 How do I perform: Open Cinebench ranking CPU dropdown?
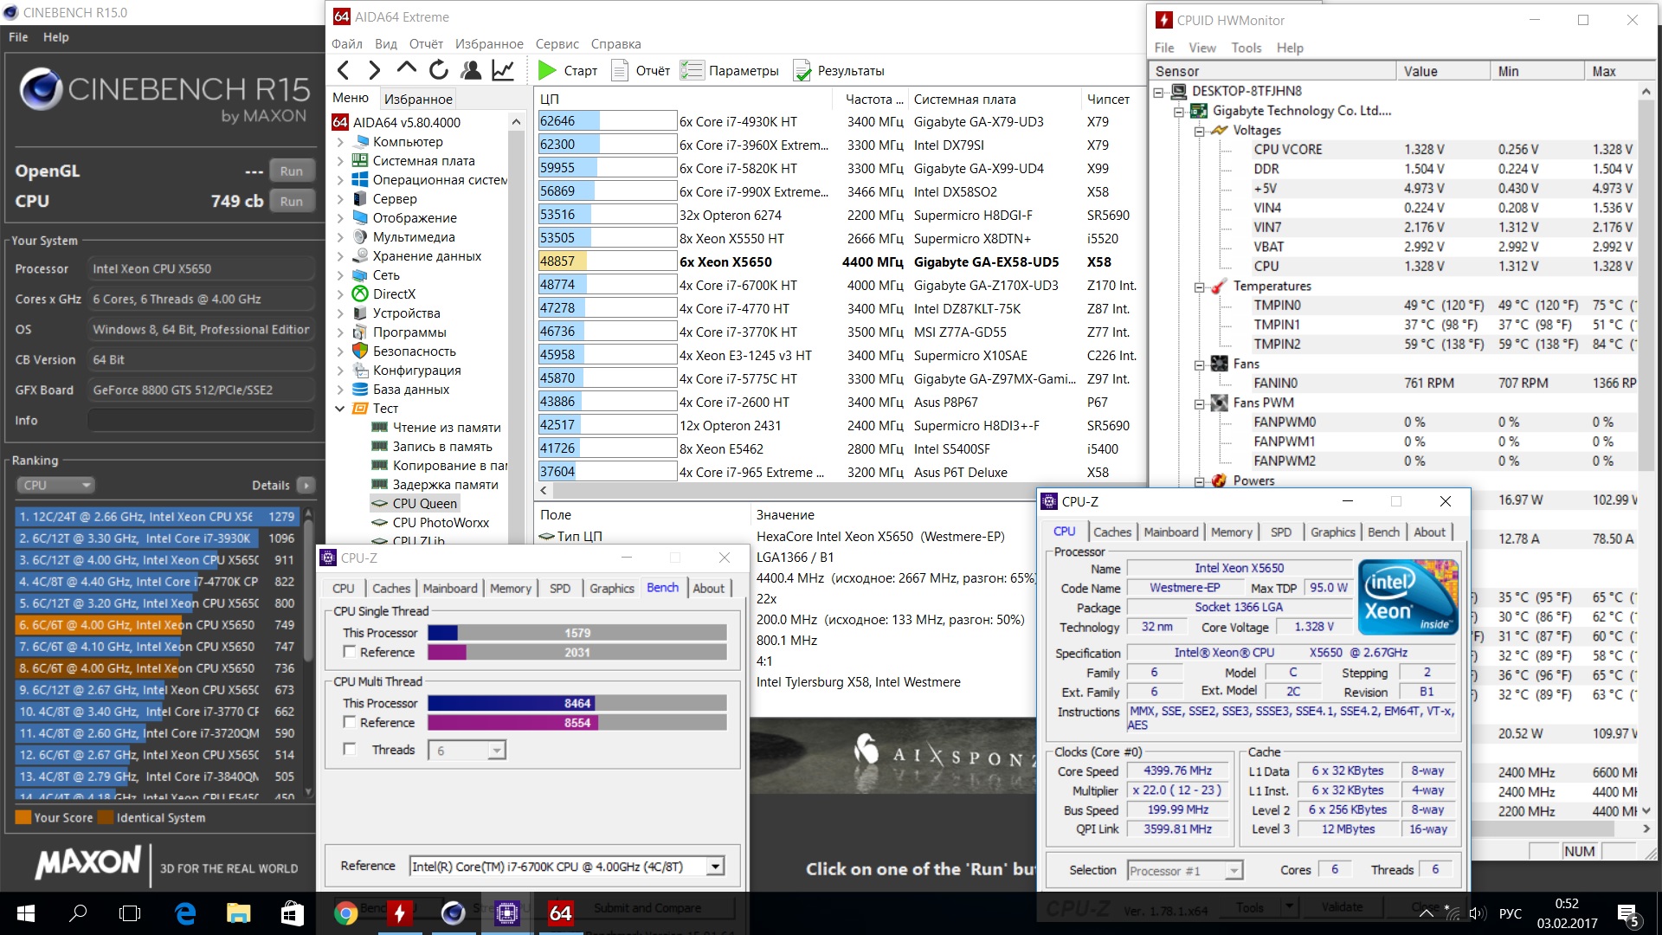pos(55,485)
